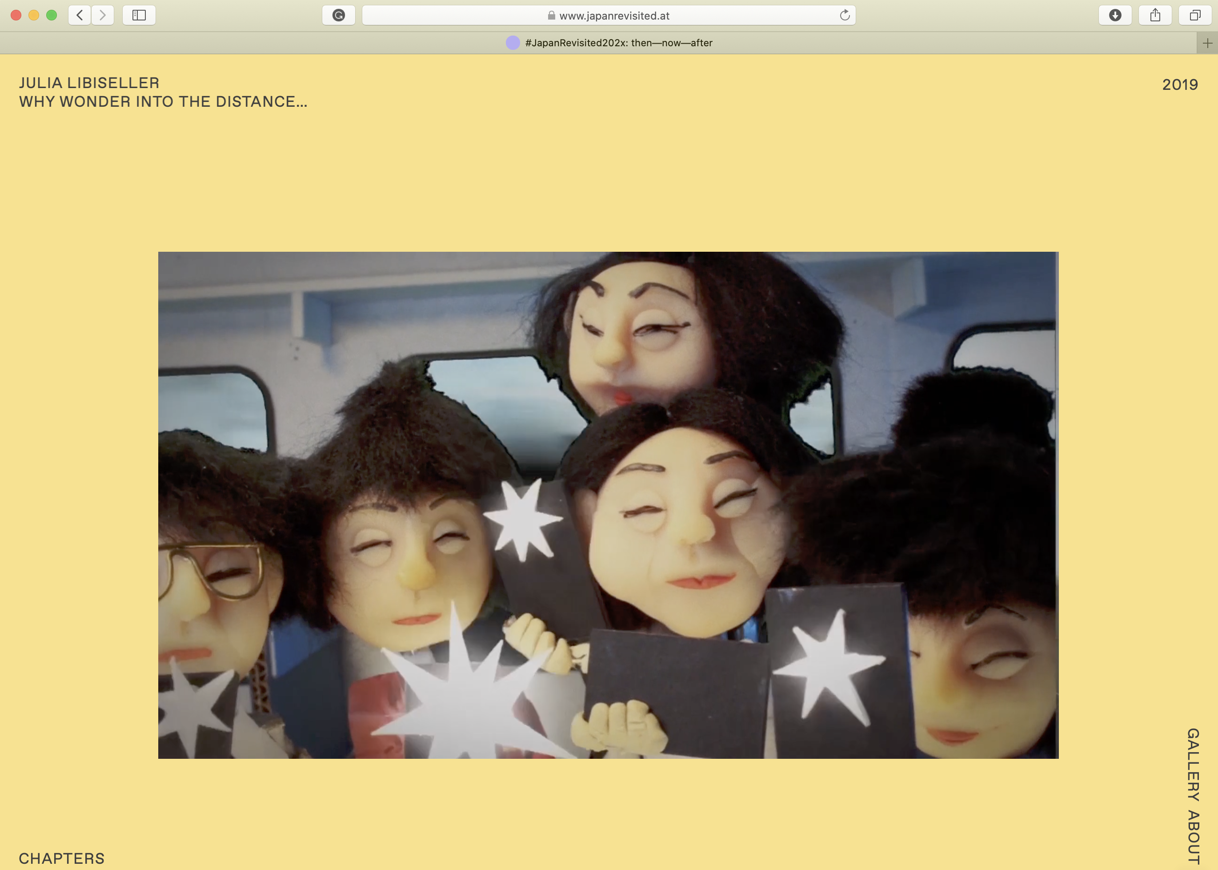Click the Grammarly extension icon

(338, 15)
